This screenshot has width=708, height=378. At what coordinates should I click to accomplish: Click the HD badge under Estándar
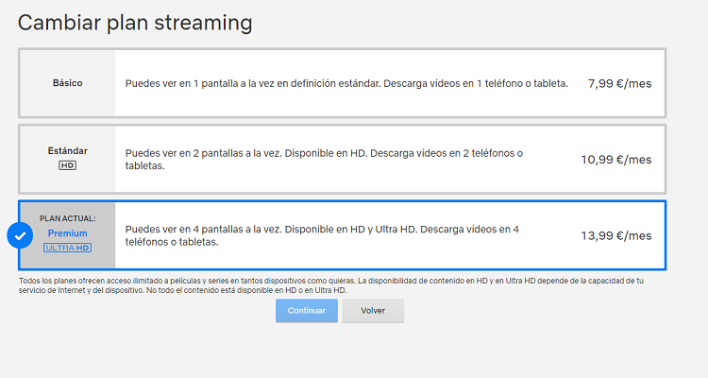coord(67,165)
